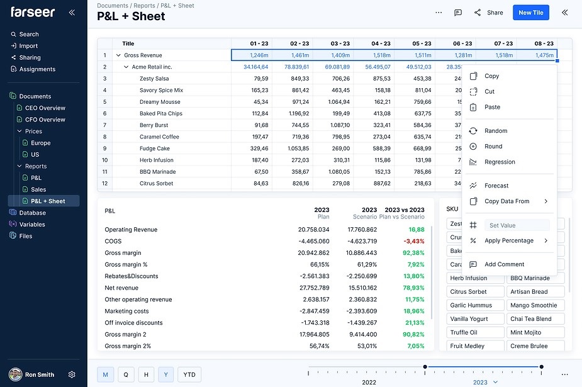
Task: Click the selection fill handle at 08 - 23
Action: pos(557,61)
